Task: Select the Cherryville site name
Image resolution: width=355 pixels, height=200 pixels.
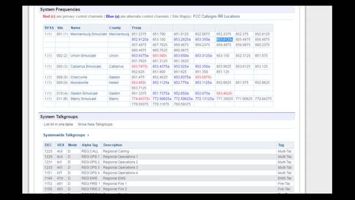Action: [79, 77]
